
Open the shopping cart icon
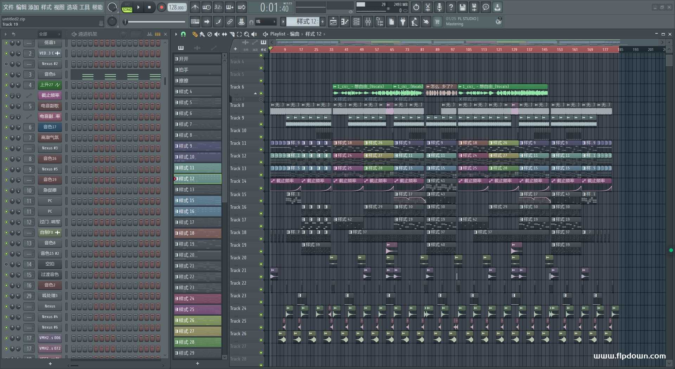tap(438, 22)
